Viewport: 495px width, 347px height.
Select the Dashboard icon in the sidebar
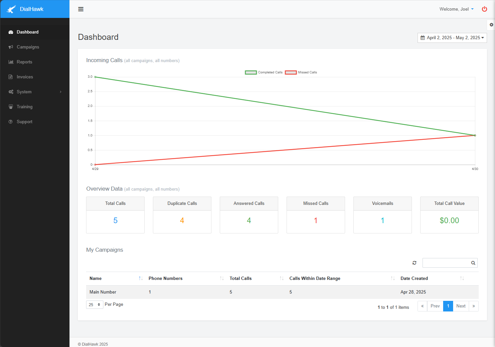[x=11, y=32]
